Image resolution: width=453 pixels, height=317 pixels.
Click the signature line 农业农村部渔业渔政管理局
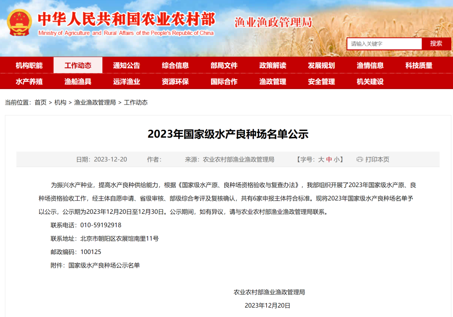[269, 292]
